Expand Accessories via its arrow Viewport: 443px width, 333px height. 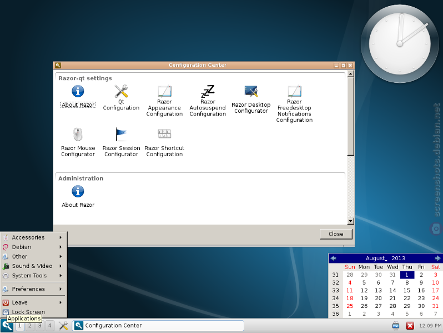click(x=61, y=237)
